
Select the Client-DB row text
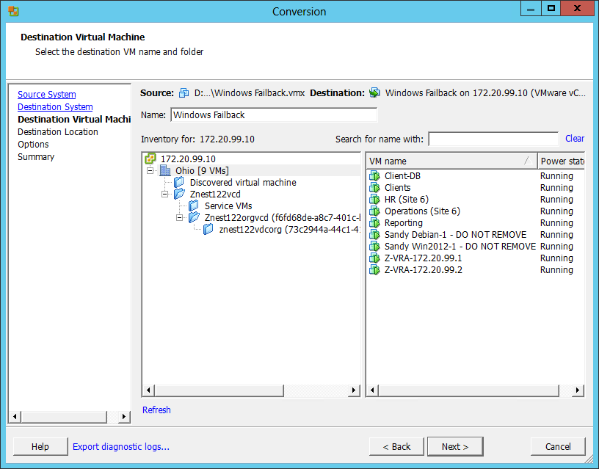tap(403, 175)
